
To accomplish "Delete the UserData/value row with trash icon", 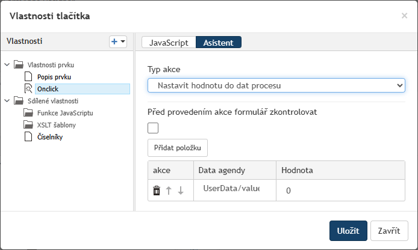I will (157, 191).
